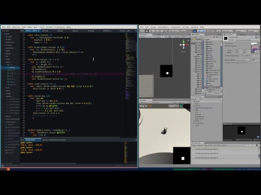Select the Rotate tool in Unity toolbar
261x195 pixels.
click(x=151, y=31)
